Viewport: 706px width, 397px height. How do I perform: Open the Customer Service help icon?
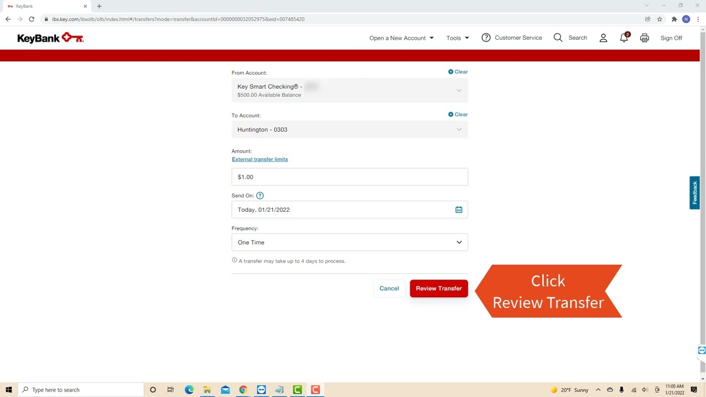tap(486, 37)
